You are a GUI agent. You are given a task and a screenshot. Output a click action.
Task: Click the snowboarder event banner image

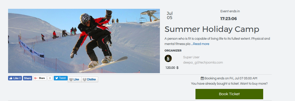pos(84,41)
